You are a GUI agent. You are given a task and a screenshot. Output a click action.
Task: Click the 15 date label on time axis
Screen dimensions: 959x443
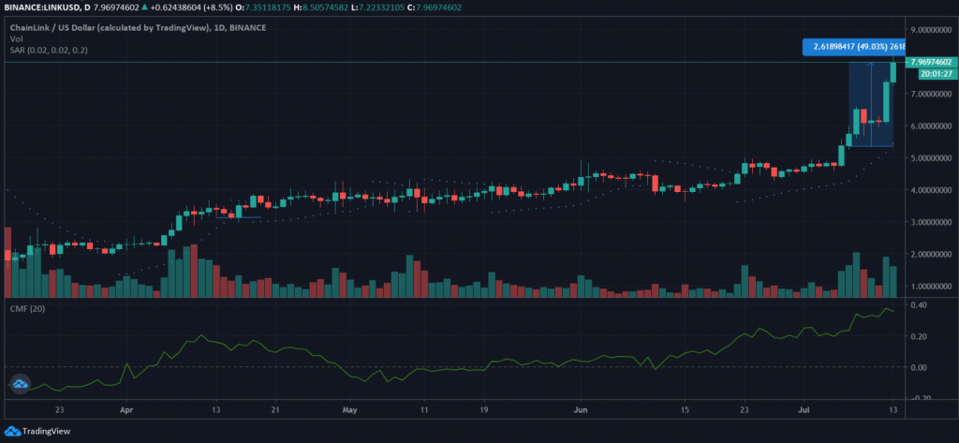[685, 410]
